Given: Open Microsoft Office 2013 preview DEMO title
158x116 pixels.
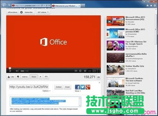Looking at the screenshot, I should click(x=135, y=30).
